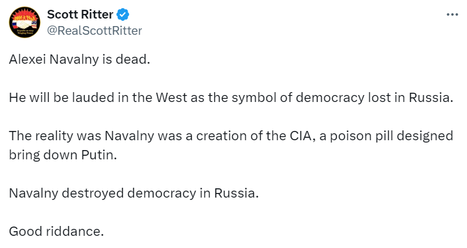Image resolution: width=467 pixels, height=248 pixels.
Task: Click the 'Alexei Navalny is dead.' line
Action: coord(79,59)
